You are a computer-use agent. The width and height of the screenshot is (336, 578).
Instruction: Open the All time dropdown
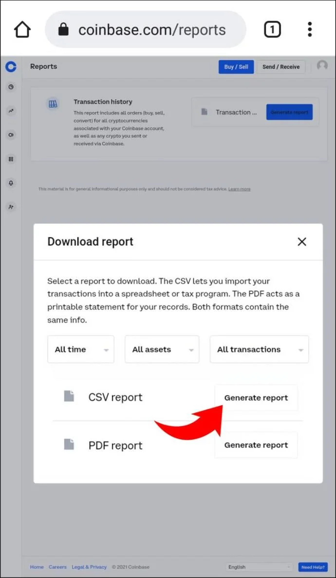click(81, 349)
